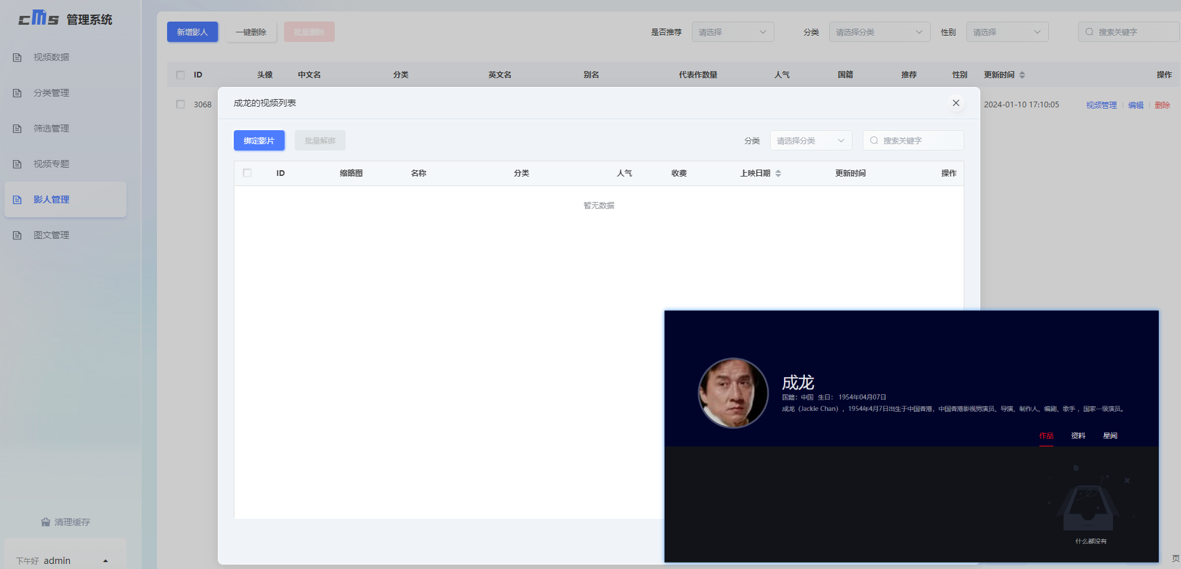Viewport: 1181px width, 569px height.
Task: Click 成龙 avatar photo in preview
Action: [x=733, y=393]
